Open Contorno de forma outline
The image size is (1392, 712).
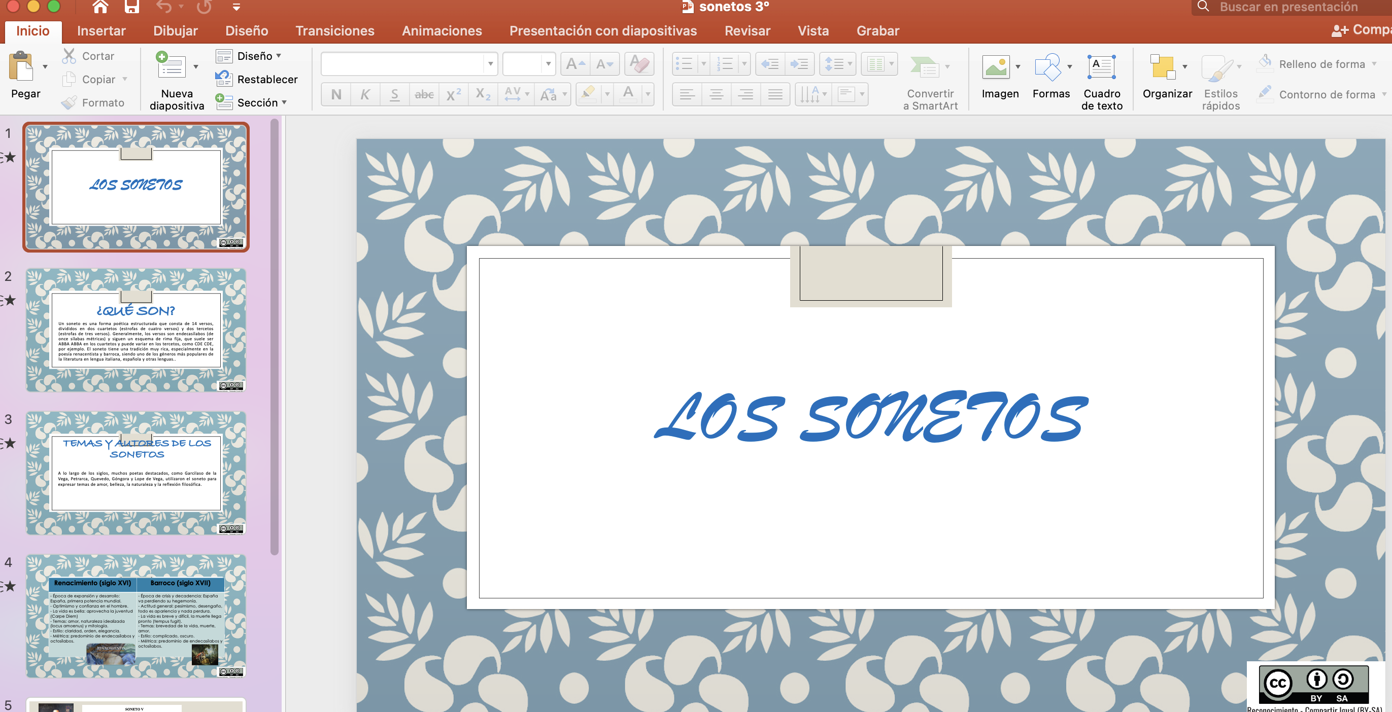tap(1322, 94)
